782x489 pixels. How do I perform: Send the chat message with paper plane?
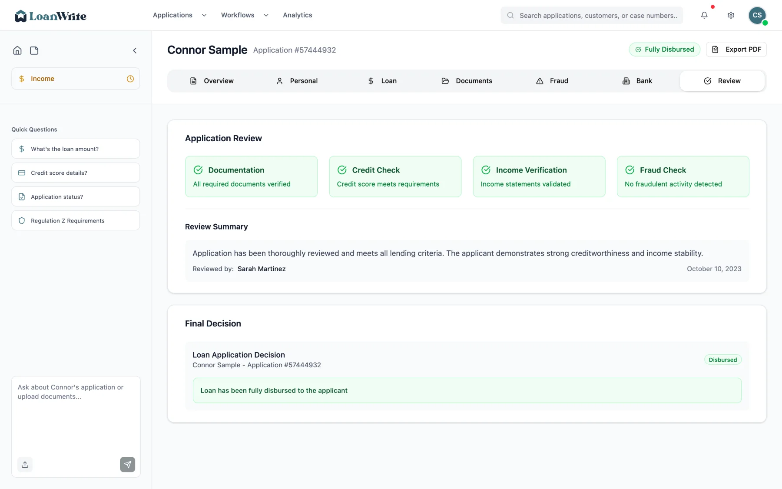pos(127,464)
